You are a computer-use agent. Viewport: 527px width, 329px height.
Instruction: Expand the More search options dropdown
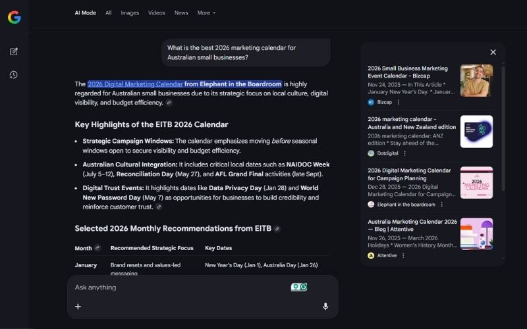click(x=206, y=13)
